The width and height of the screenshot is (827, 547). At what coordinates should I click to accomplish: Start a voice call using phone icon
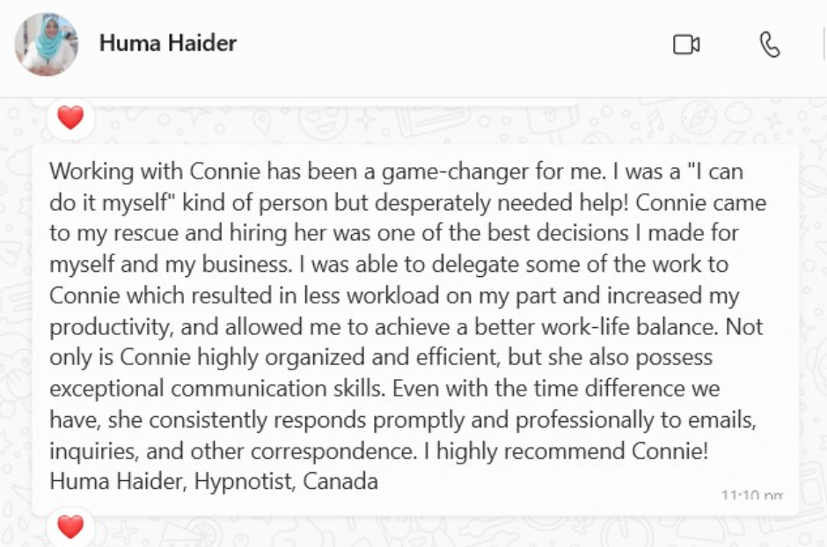(x=770, y=44)
